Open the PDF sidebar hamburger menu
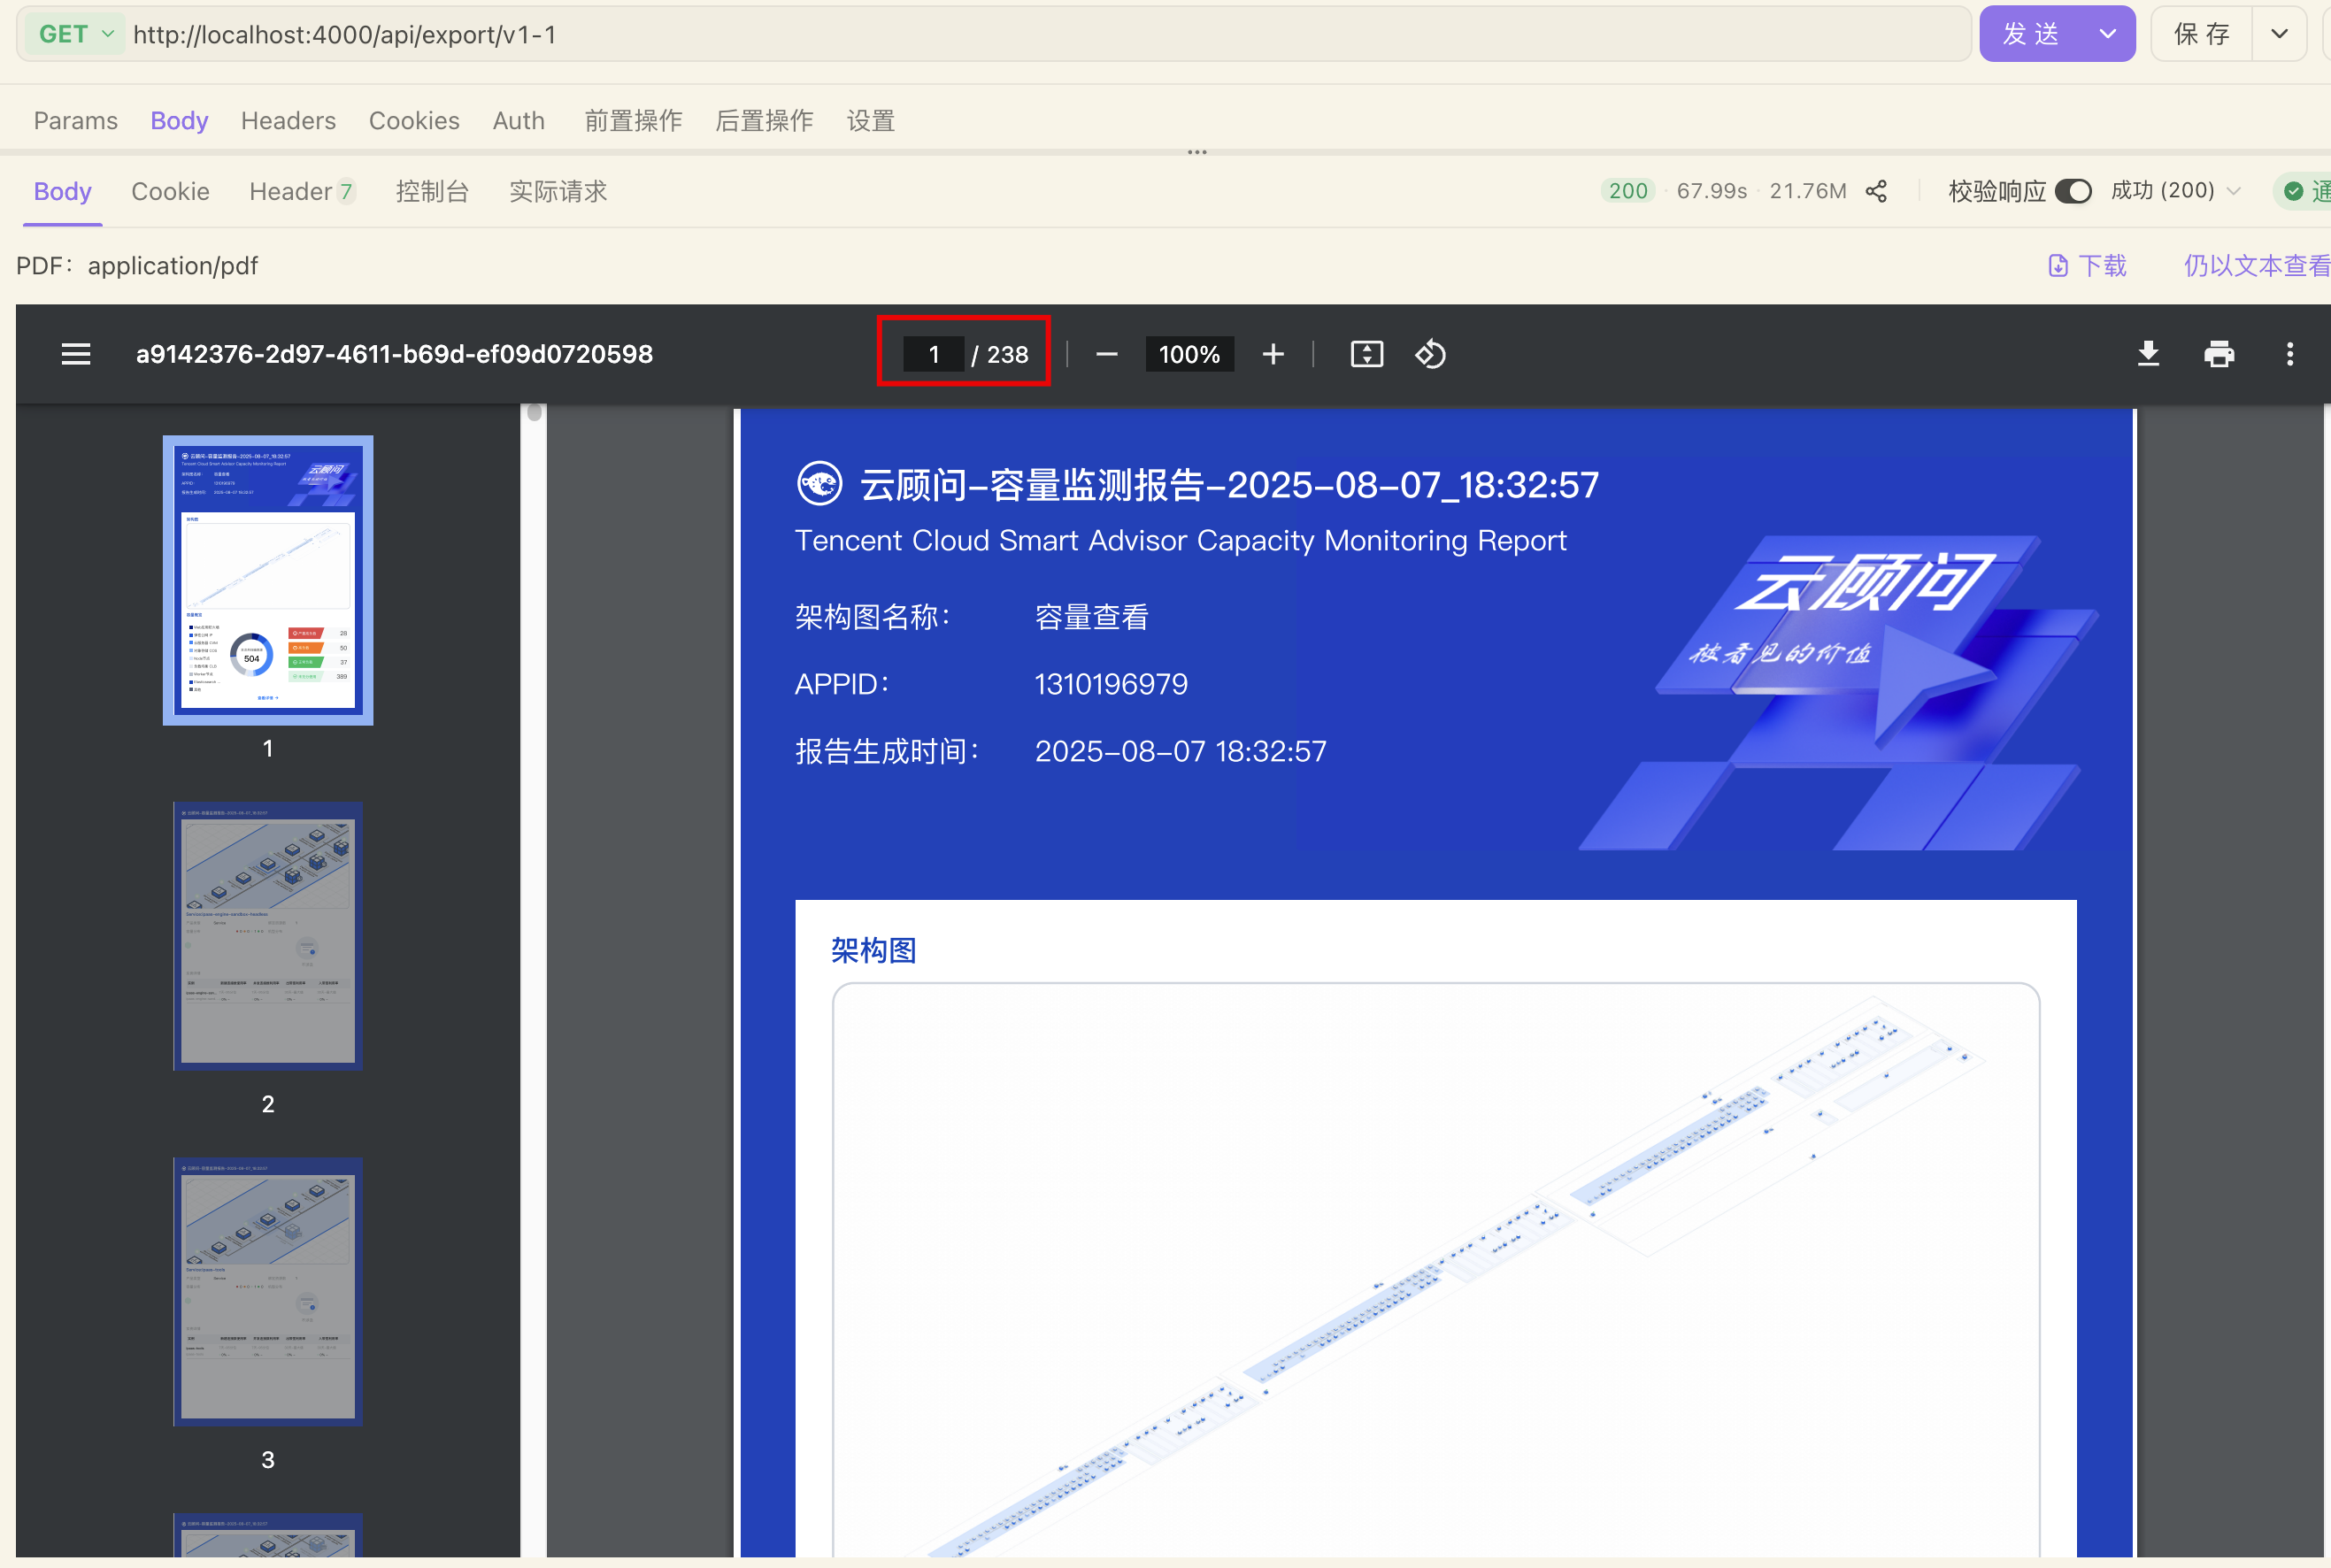This screenshot has height=1568, width=2331. click(x=76, y=354)
